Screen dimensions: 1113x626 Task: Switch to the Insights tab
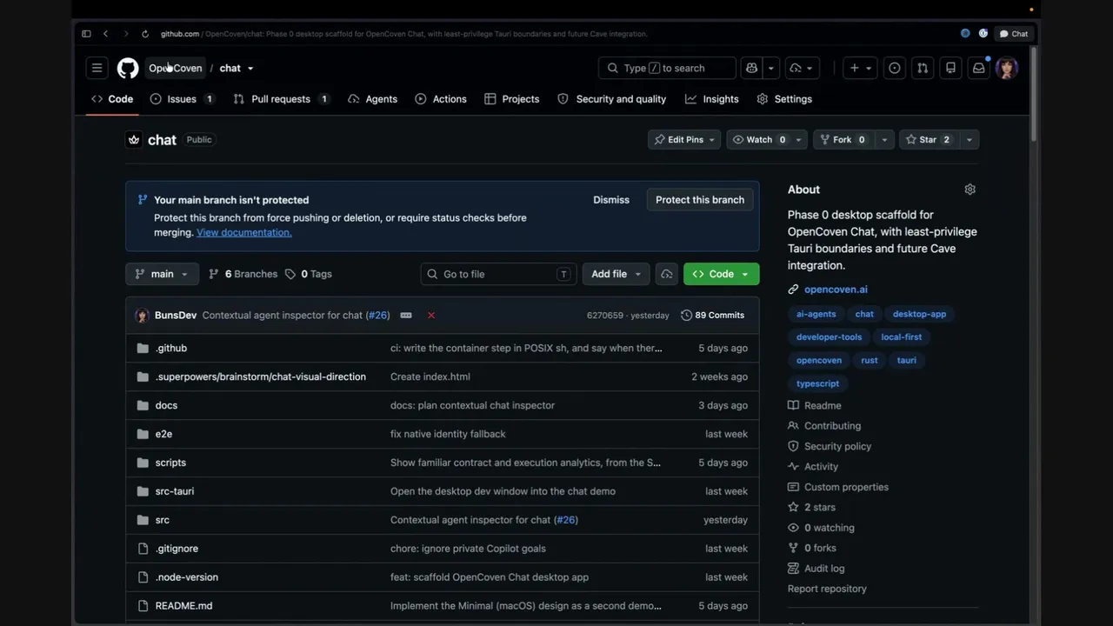click(x=711, y=99)
